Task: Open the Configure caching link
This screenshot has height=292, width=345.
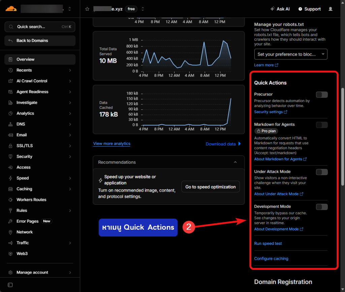Action: point(271,259)
